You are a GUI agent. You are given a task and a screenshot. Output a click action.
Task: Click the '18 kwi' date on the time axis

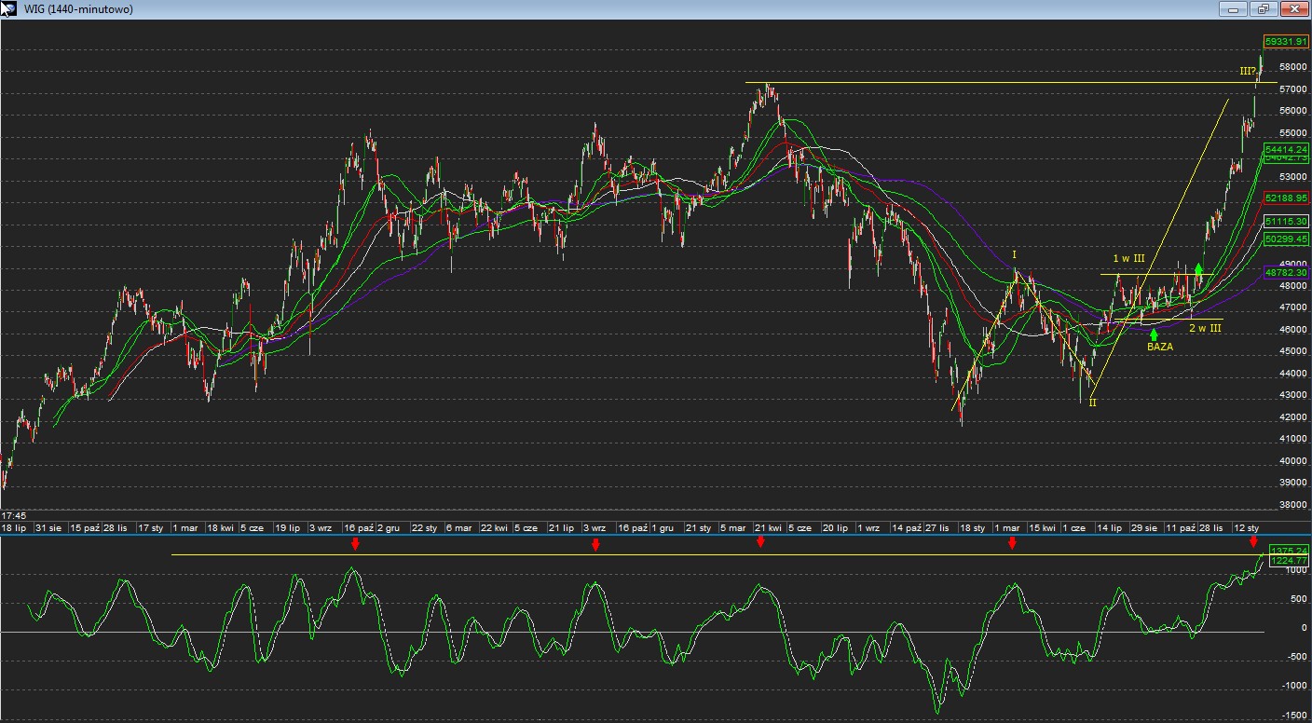coord(220,528)
